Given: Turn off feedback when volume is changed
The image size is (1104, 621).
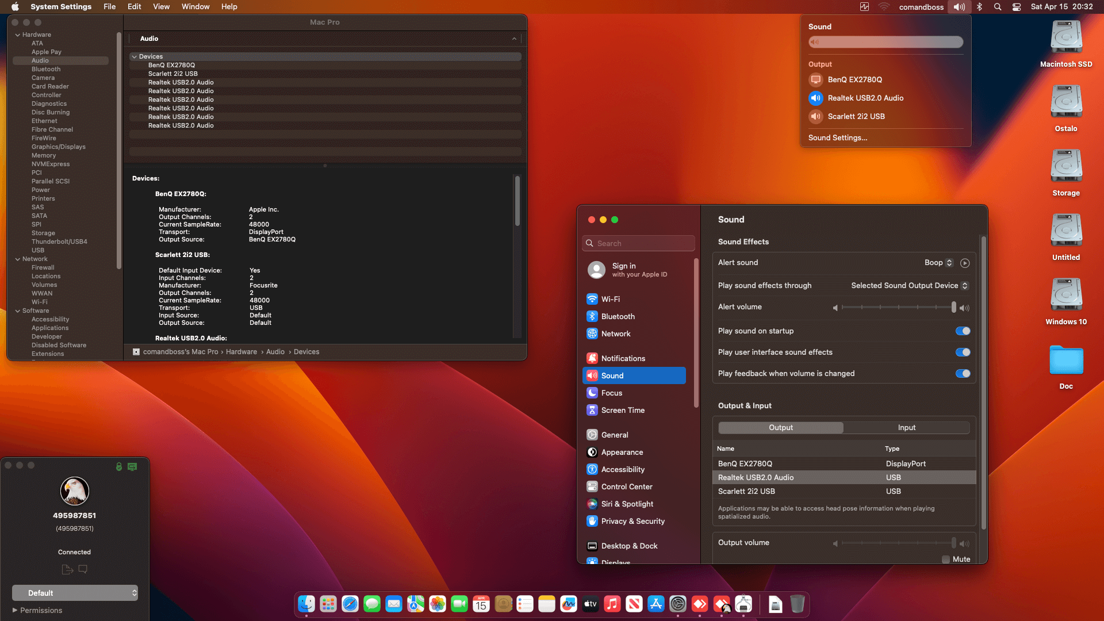Looking at the screenshot, I should tap(963, 374).
